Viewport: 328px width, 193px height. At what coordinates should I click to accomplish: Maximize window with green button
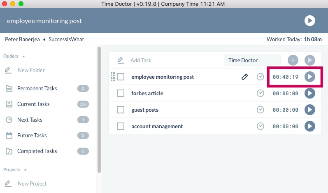coord(21,4)
